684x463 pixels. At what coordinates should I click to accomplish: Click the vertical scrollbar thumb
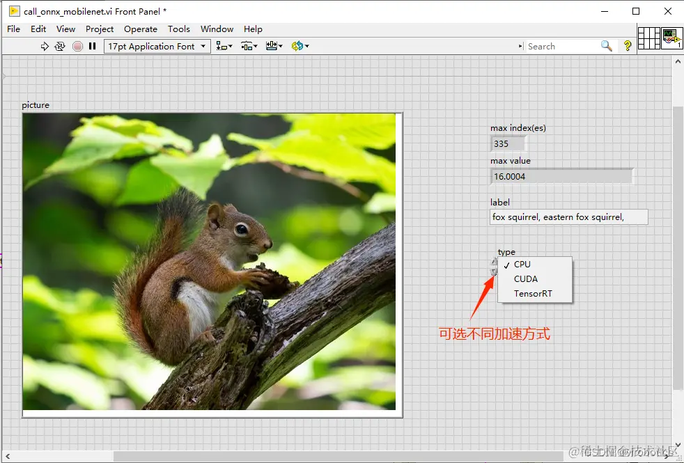[x=678, y=249]
